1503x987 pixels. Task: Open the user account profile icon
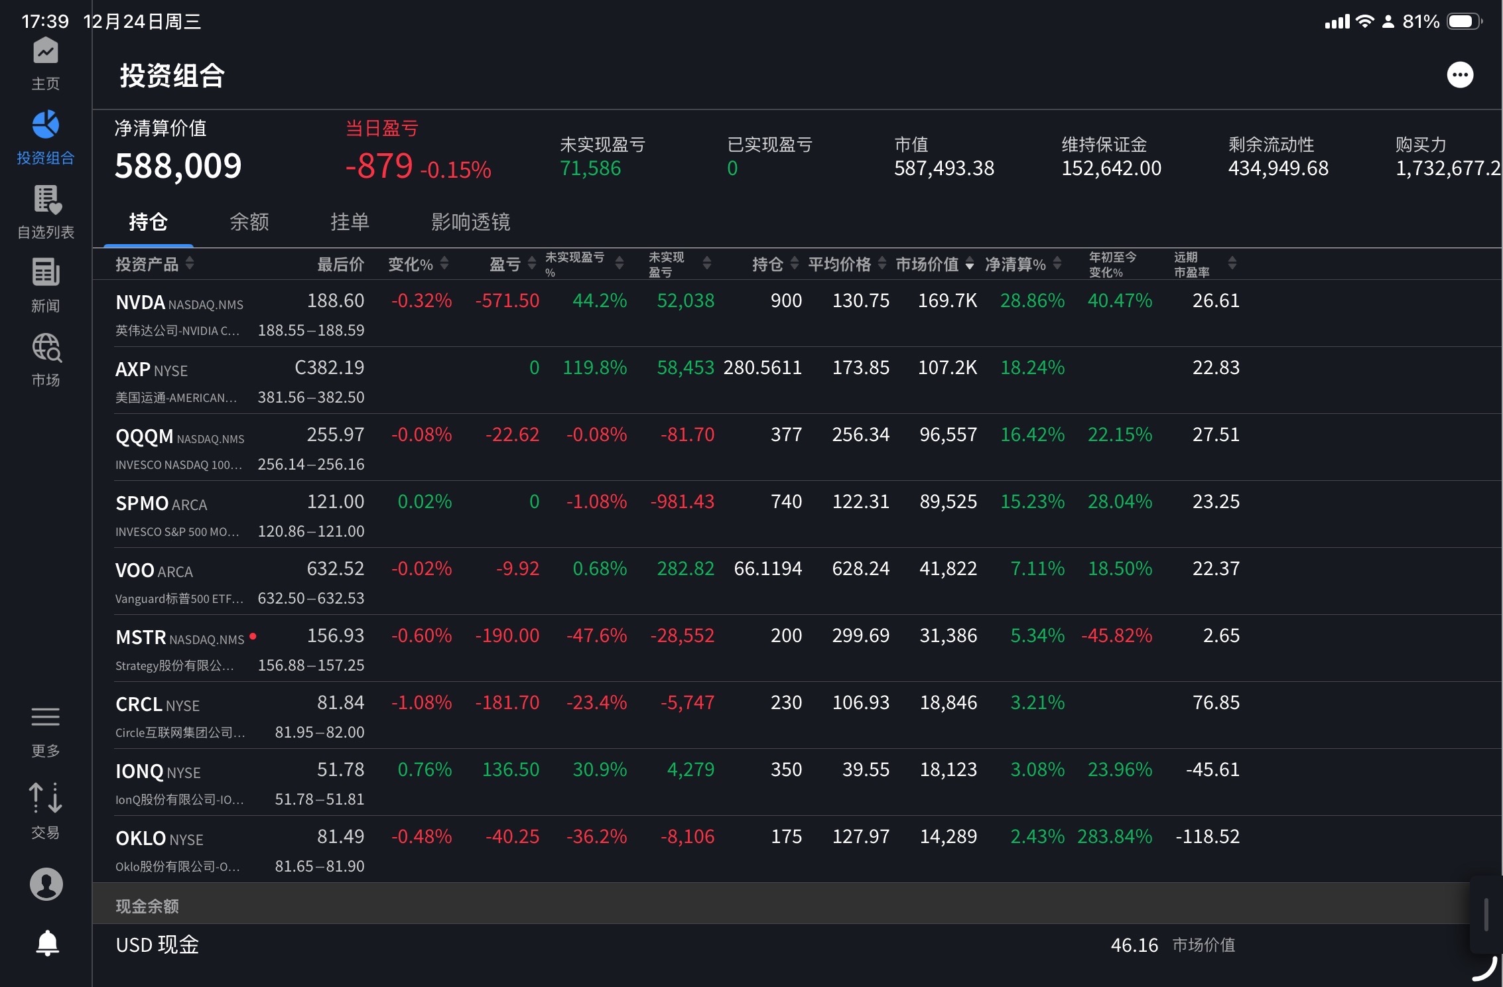coord(46,884)
